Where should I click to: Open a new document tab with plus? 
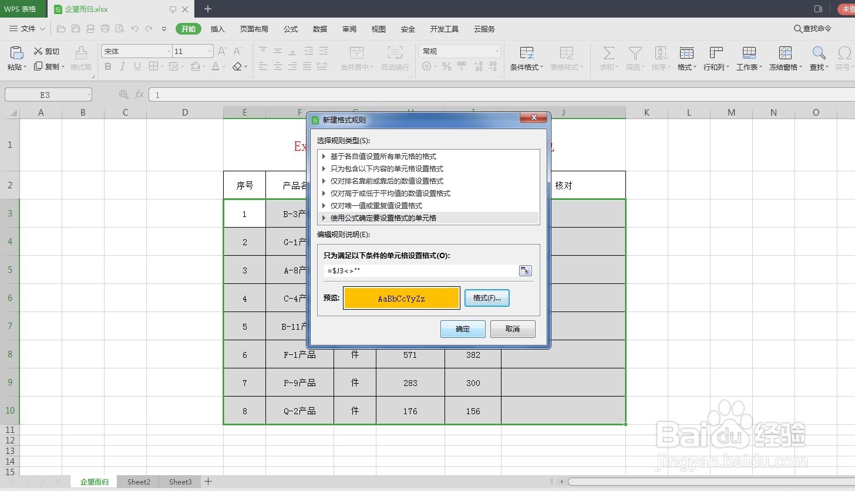[208, 9]
